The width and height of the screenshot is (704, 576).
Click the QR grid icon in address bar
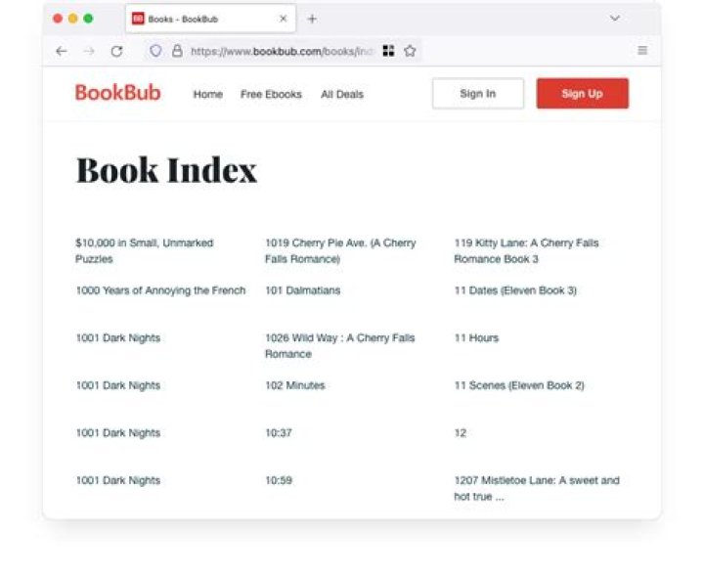pyautogui.click(x=389, y=51)
